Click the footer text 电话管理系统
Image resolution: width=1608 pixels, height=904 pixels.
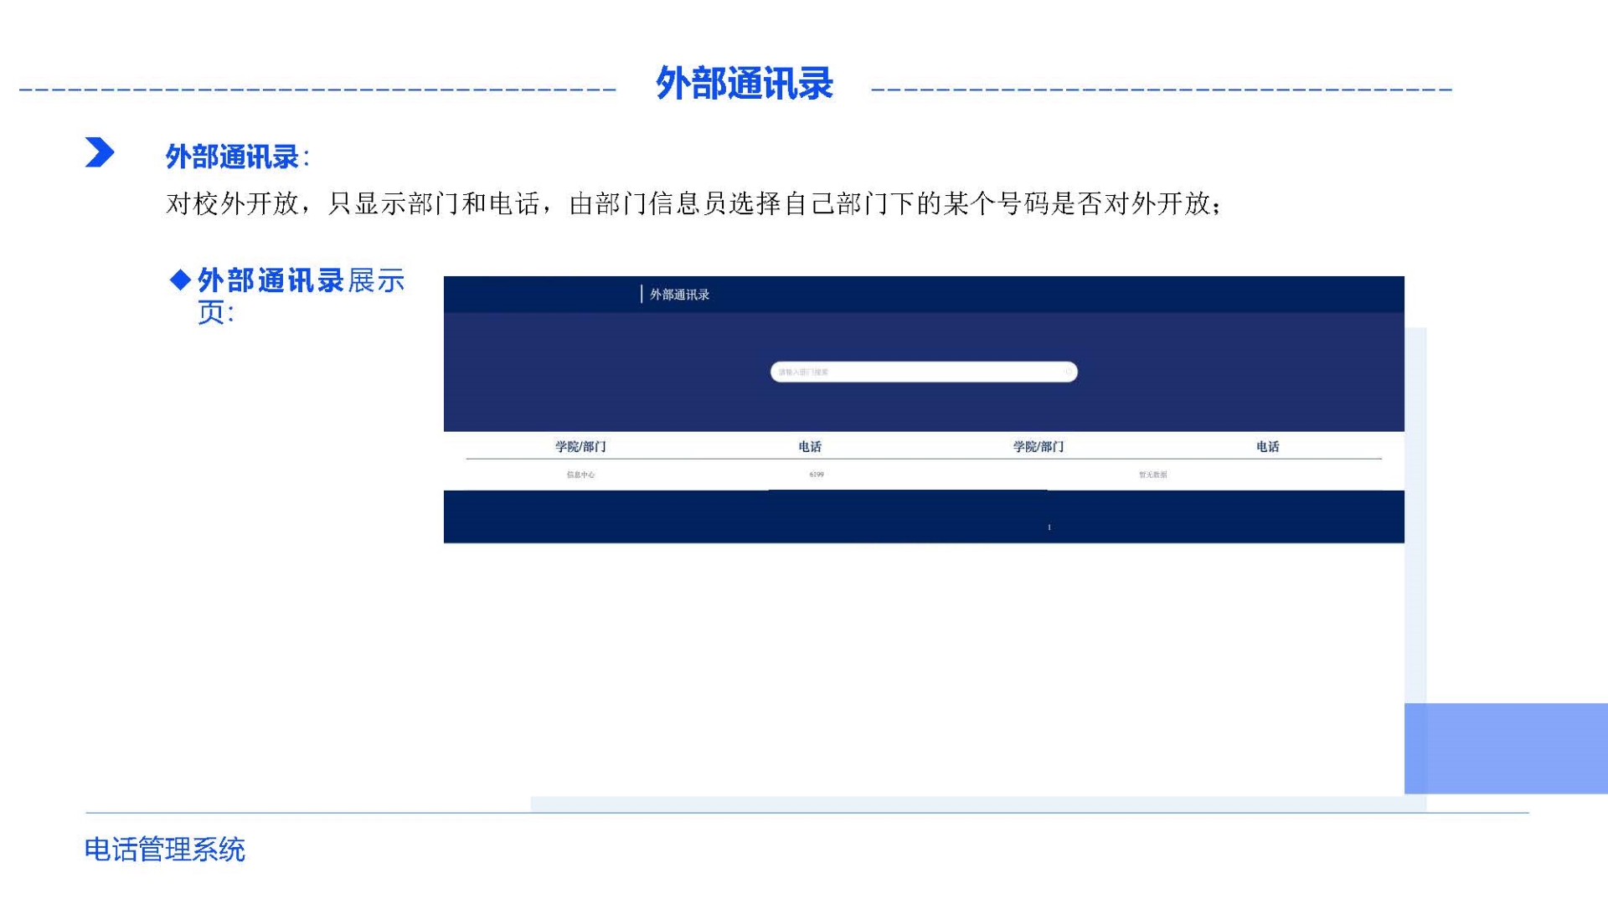point(165,850)
